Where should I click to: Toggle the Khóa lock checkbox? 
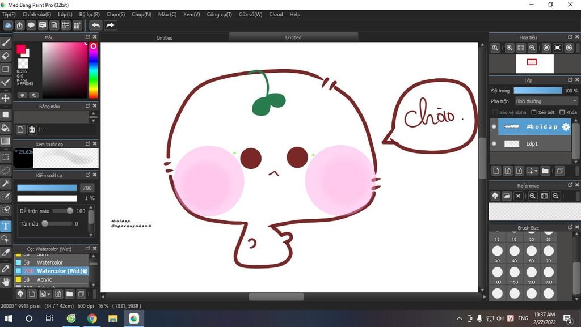coord(562,112)
